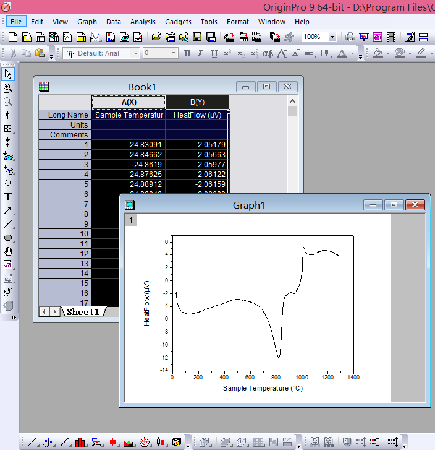This screenshot has width=435, height=450.
Task: Click cell value 24.83091
Action: tap(129, 144)
